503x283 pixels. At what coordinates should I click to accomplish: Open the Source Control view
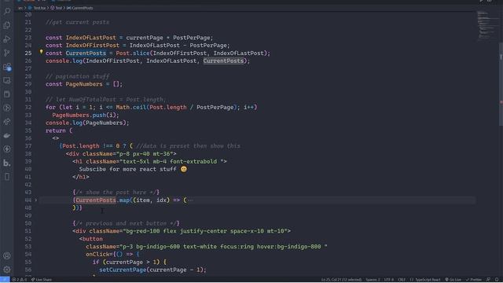(x=7, y=53)
